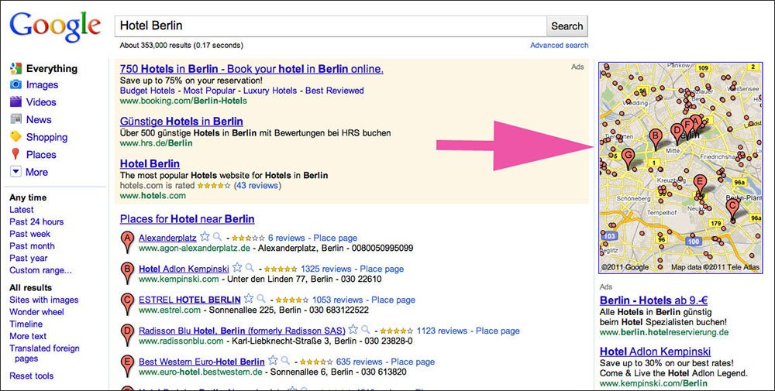Click marker D beside Radisson Blu Hotel
The height and width of the screenshot is (391, 775).
[x=128, y=334]
